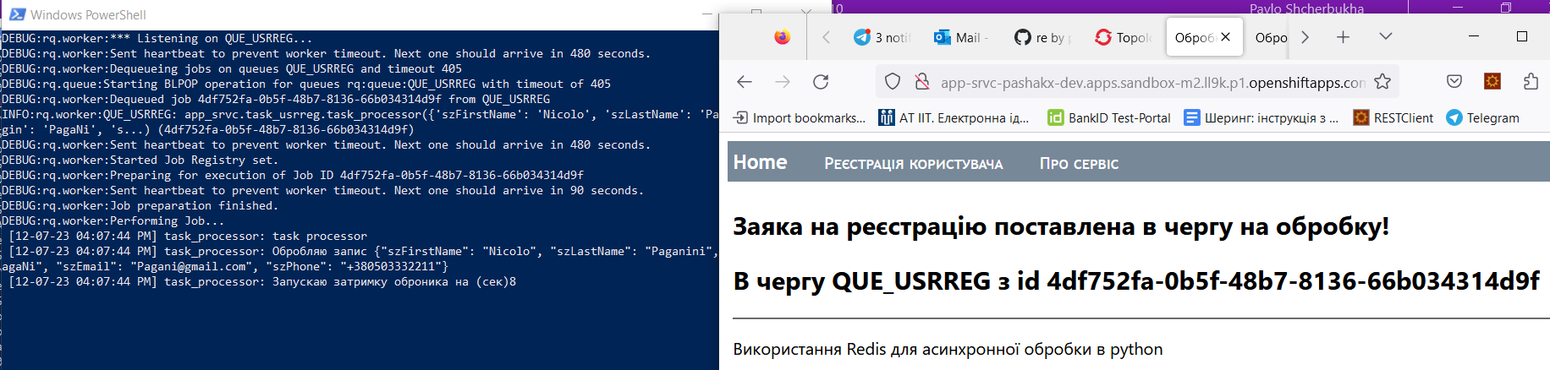Expand the list all tabs dropdown

[1385, 36]
